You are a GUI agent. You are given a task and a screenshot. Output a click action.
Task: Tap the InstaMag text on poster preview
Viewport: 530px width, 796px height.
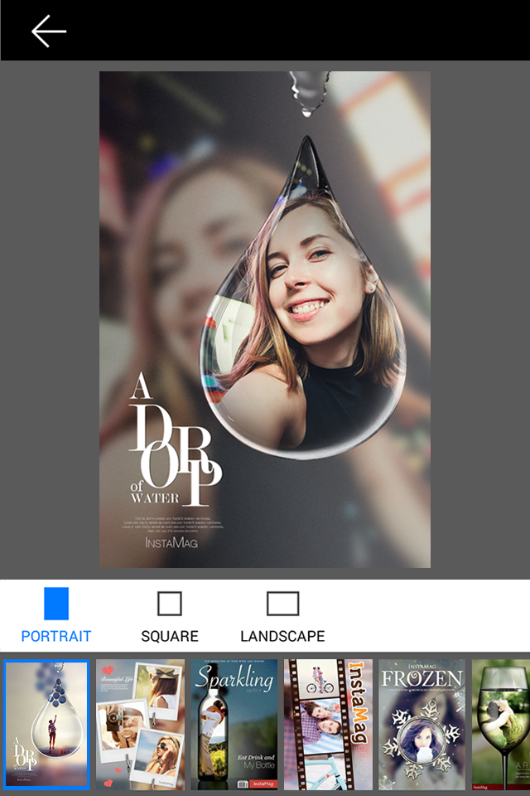[171, 542]
